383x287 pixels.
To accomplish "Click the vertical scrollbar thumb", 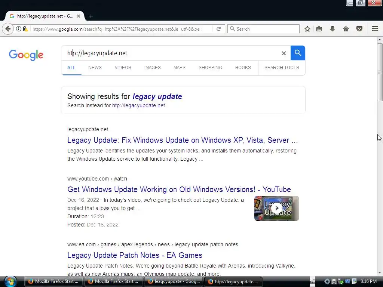I will 380,72.
